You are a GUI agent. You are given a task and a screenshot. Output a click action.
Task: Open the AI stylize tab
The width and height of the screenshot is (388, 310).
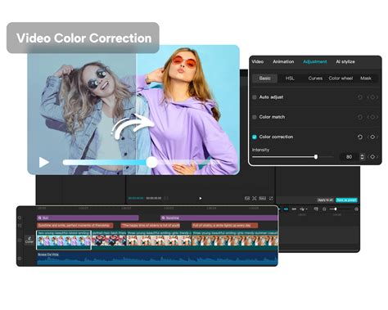pos(345,61)
